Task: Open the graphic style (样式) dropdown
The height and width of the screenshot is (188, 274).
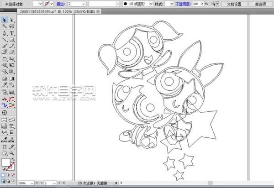Action: tap(172, 4)
